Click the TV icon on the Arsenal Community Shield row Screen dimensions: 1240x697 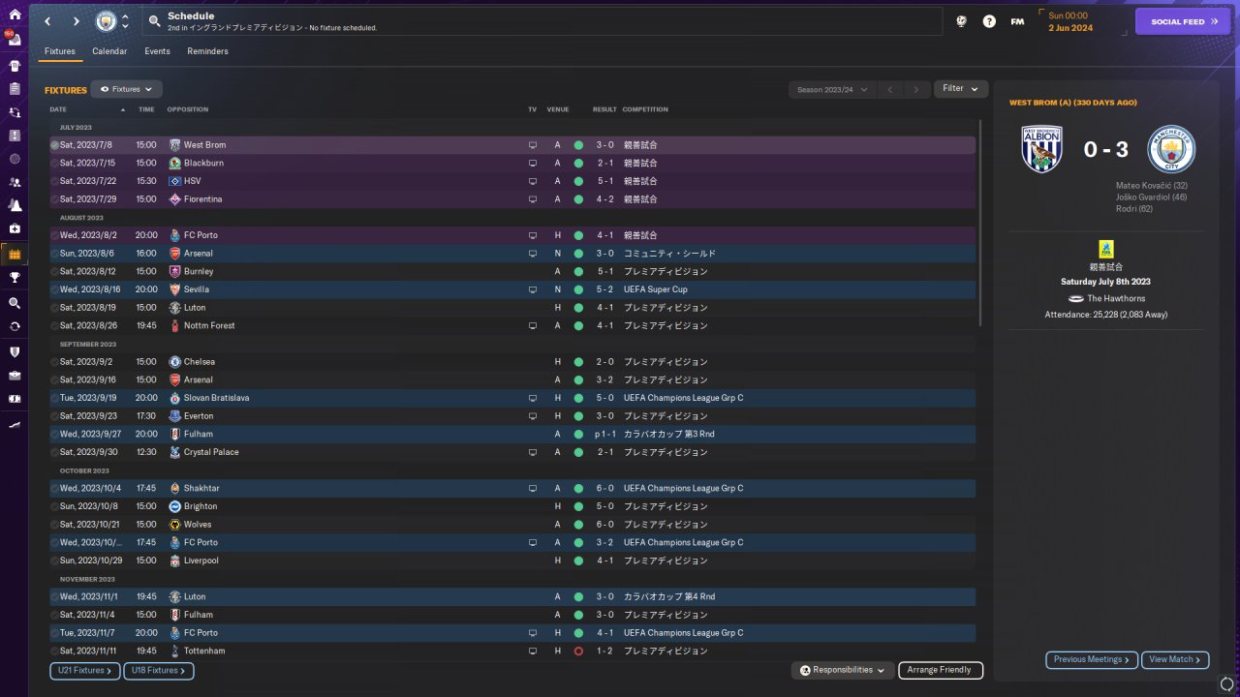pos(532,254)
